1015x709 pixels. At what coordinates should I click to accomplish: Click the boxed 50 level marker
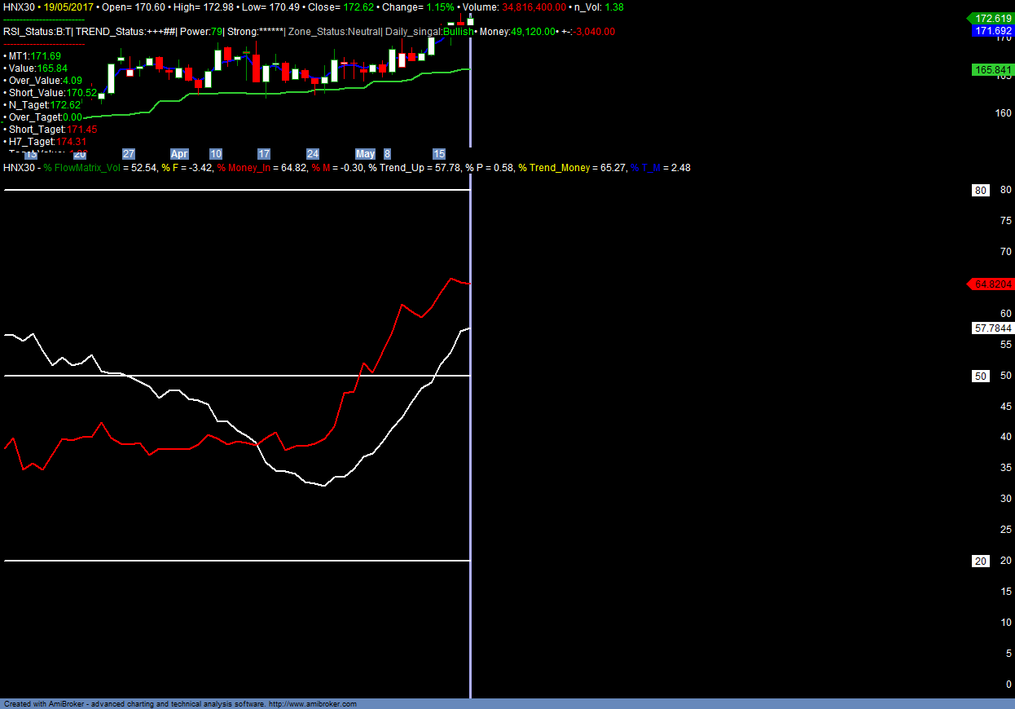click(981, 376)
